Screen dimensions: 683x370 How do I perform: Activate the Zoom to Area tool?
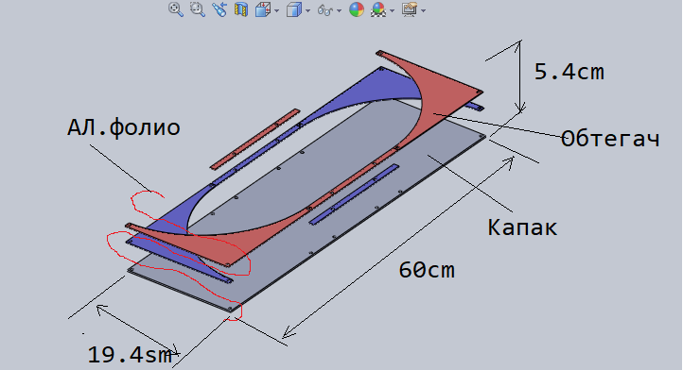[198, 9]
